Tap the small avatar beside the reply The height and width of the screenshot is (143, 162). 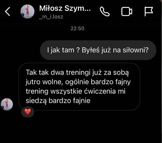click(7, 104)
